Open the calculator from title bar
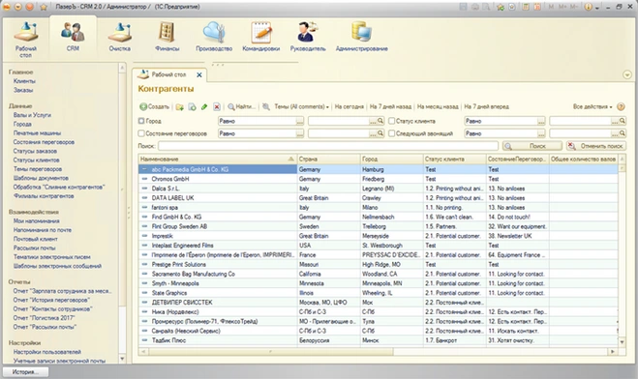The image size is (638, 379). [x=526, y=7]
